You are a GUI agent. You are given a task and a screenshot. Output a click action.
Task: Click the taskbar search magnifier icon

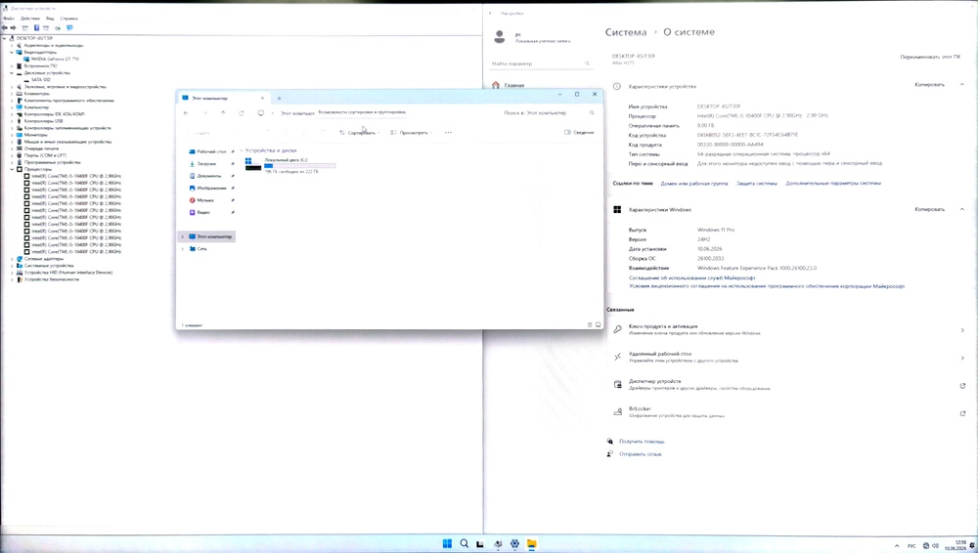[464, 543]
